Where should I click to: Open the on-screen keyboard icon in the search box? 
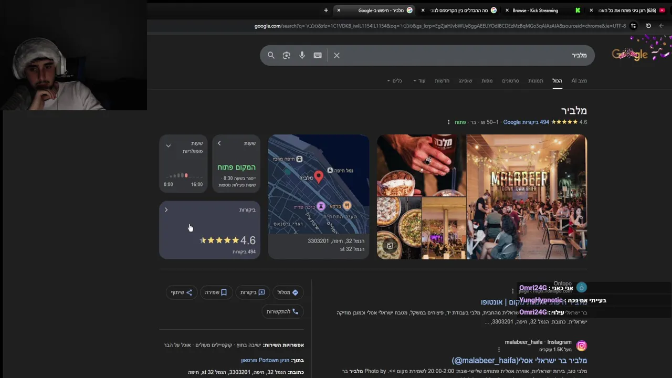pos(318,55)
